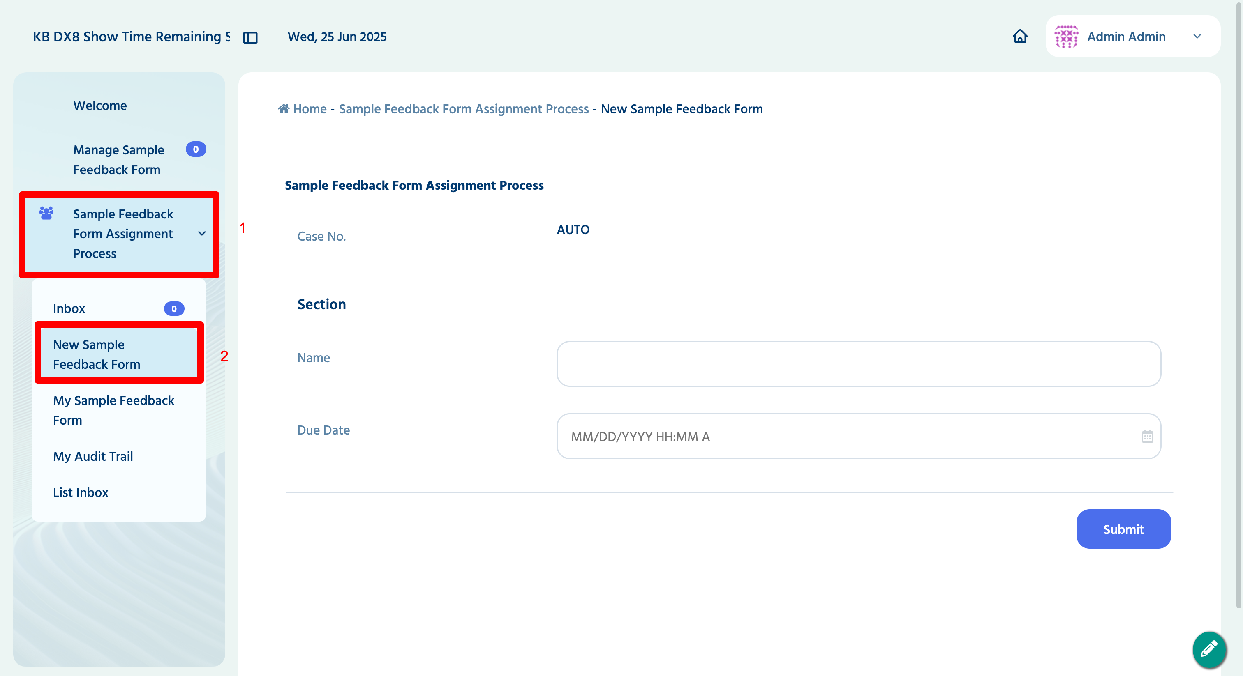Click the Submit button
This screenshot has height=676, width=1243.
pos(1123,529)
